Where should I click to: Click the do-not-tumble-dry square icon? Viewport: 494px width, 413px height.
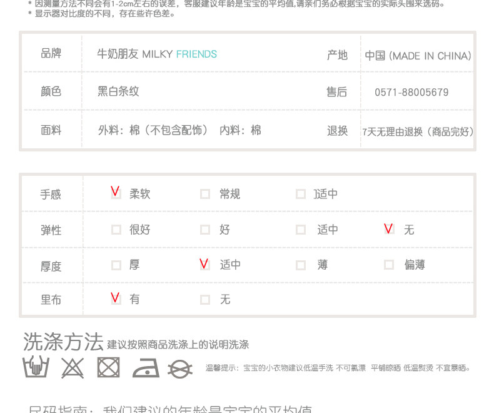point(108,367)
